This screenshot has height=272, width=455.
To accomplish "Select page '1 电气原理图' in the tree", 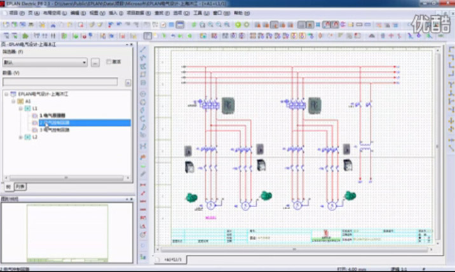I will point(52,116).
